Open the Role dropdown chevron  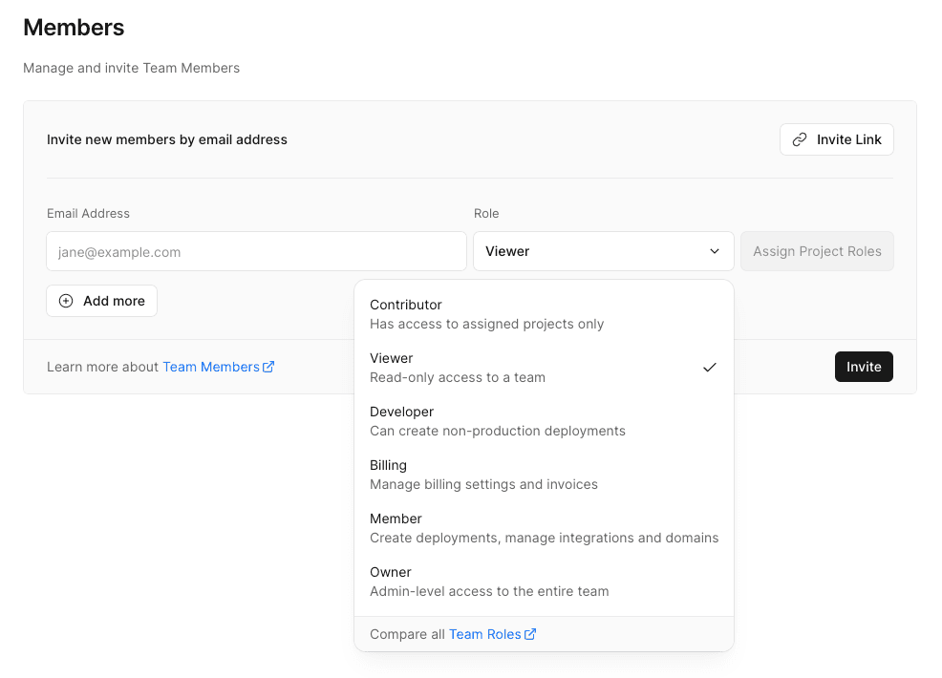point(715,251)
